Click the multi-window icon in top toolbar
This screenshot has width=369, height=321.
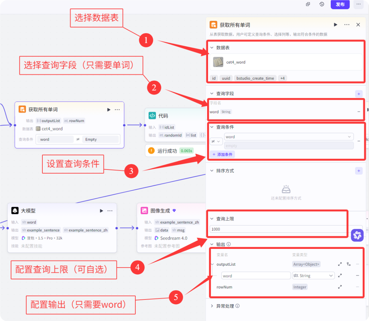click(308, 4)
